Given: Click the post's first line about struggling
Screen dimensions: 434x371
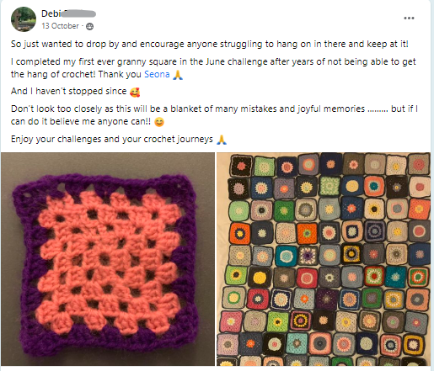Looking at the screenshot, I should [x=210, y=44].
